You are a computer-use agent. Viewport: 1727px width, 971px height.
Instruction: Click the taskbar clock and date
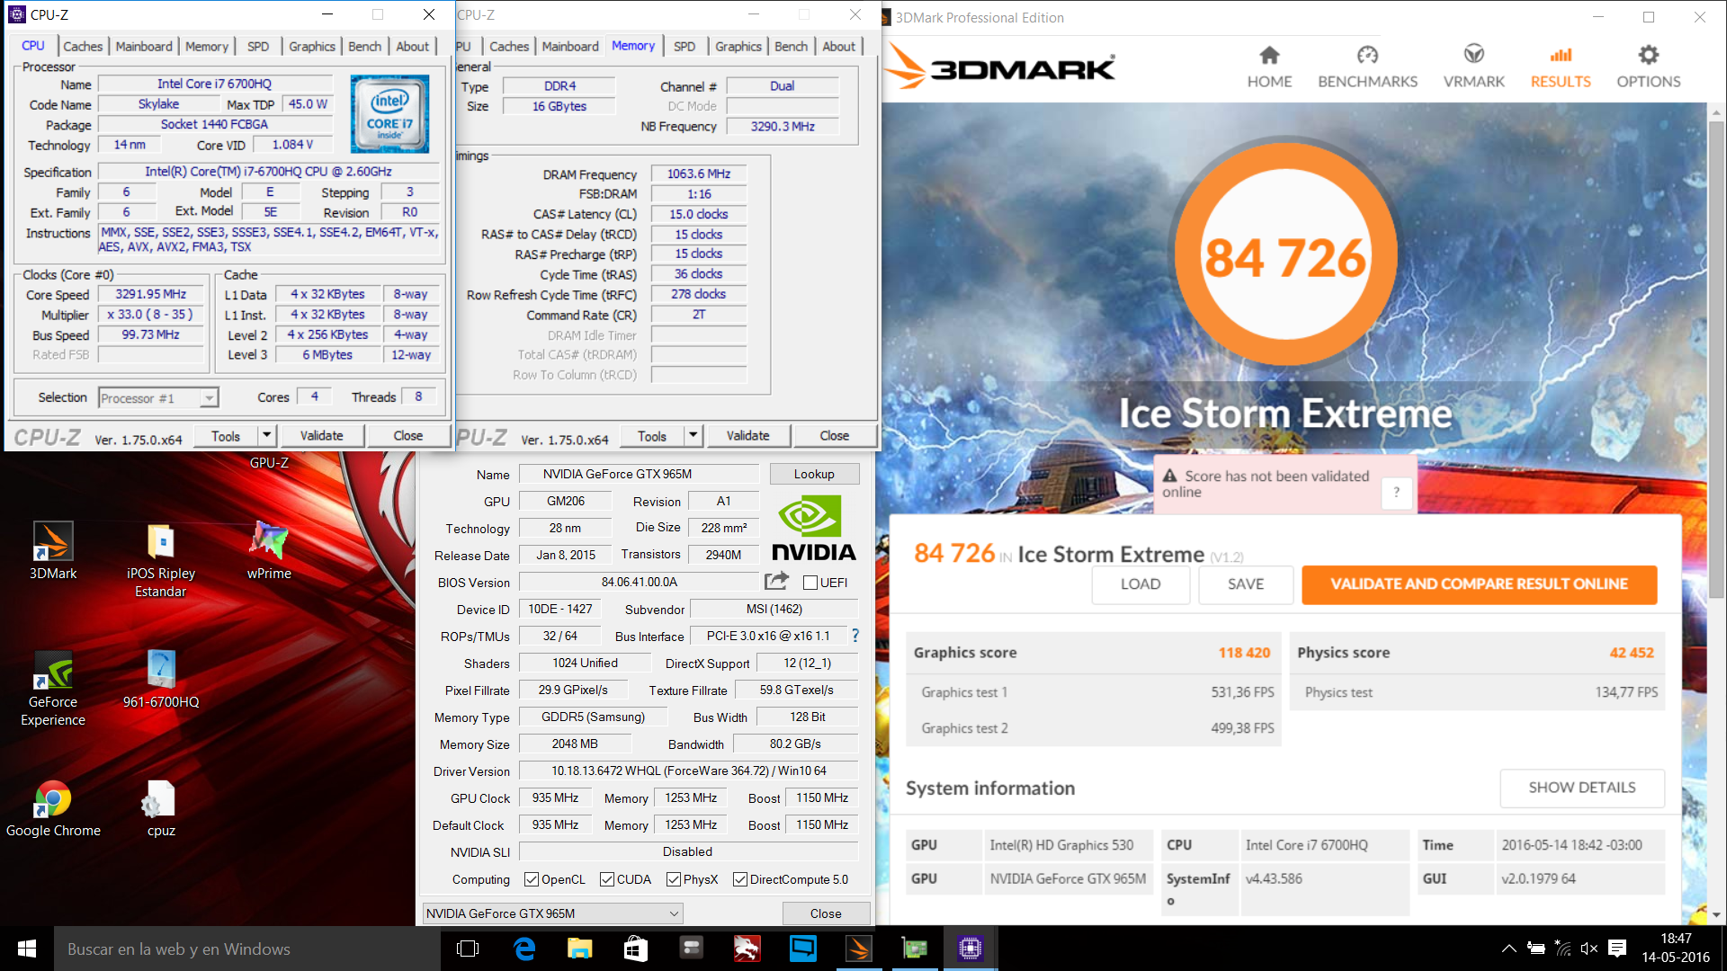1676,949
